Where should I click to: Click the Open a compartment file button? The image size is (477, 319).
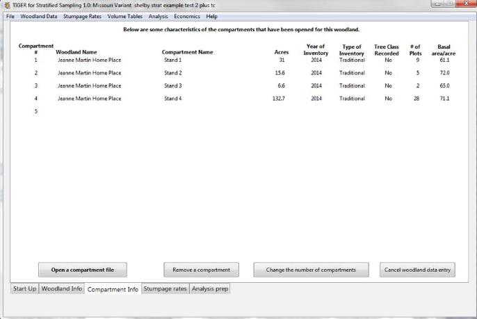(x=83, y=270)
